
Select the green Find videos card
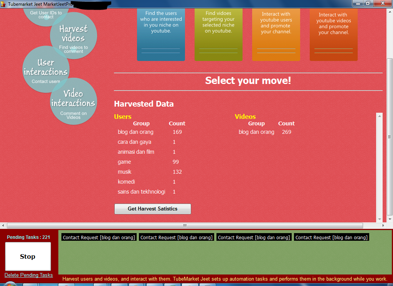[x=218, y=34]
